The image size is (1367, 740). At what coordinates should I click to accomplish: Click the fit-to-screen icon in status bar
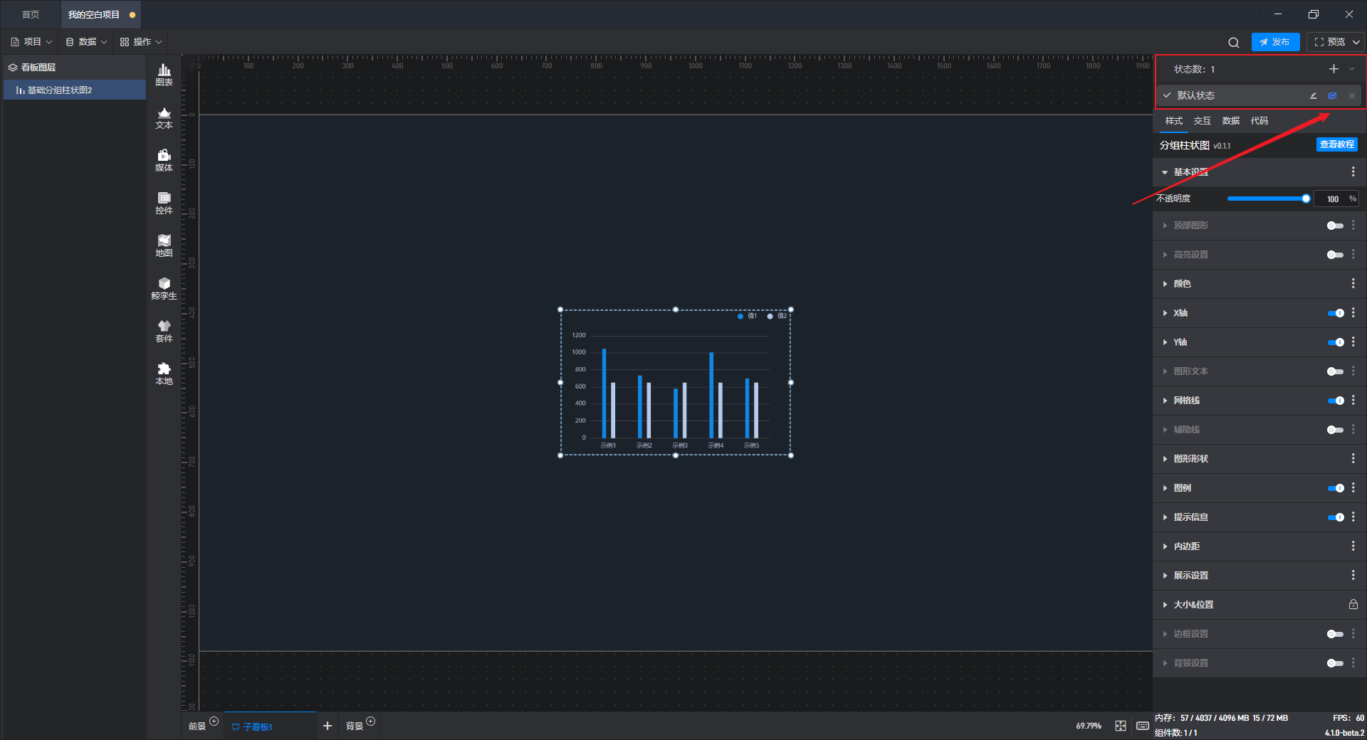click(x=1121, y=726)
